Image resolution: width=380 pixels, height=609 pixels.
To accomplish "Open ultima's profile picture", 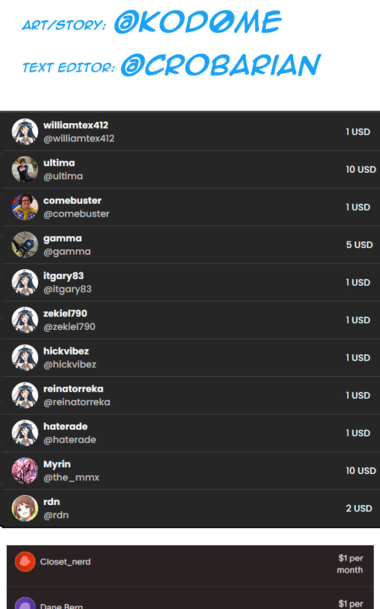I will pos(25,169).
